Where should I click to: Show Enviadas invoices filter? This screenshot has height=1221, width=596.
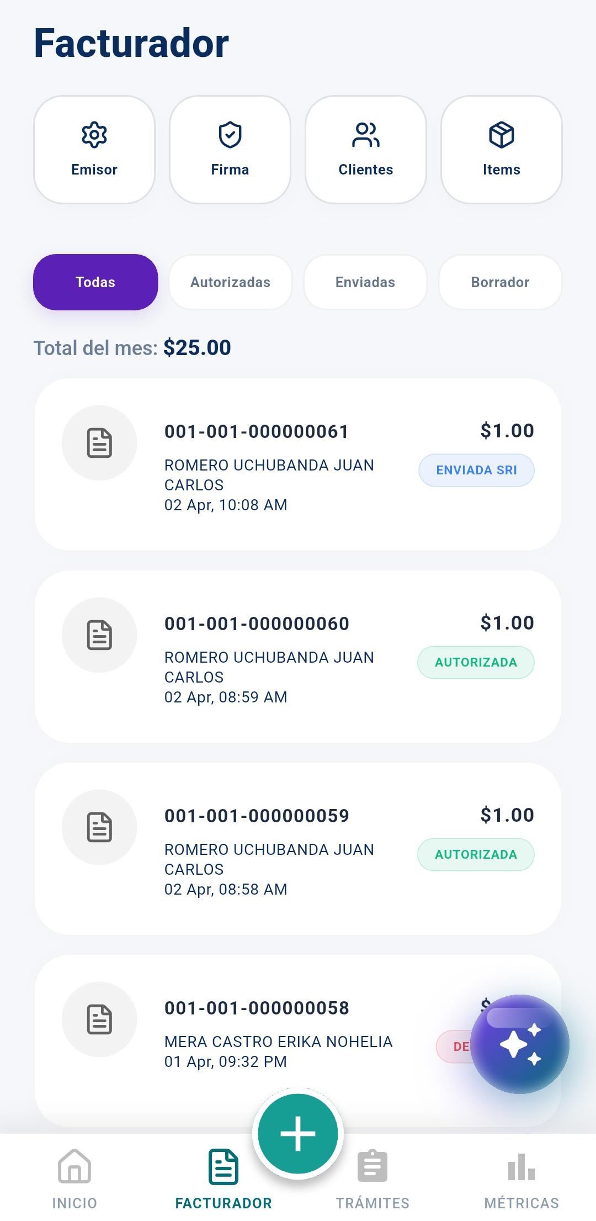pos(365,282)
